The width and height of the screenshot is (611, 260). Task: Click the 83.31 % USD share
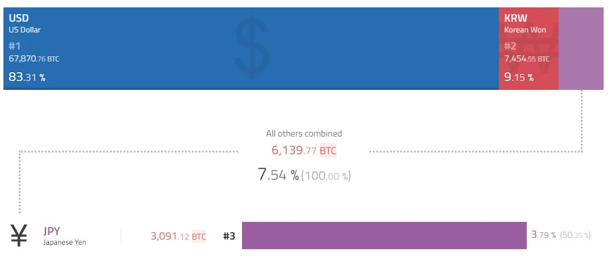[x=27, y=77]
